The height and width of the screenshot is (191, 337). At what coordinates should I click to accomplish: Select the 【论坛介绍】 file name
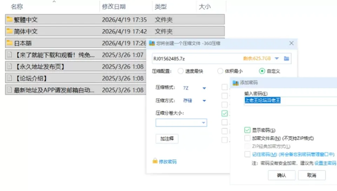pos(31,78)
